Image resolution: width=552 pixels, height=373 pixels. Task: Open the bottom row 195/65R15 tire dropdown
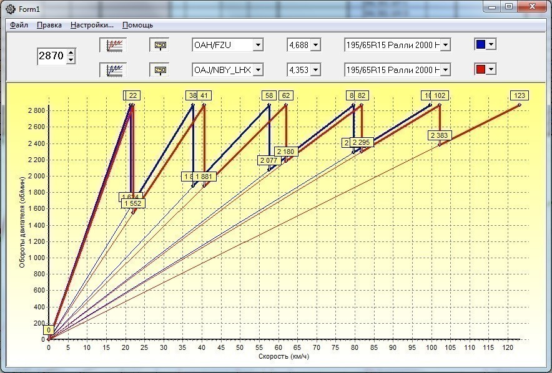pyautogui.click(x=445, y=69)
